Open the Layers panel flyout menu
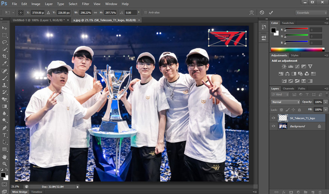Screen dimensions: 329x194 [326, 89]
